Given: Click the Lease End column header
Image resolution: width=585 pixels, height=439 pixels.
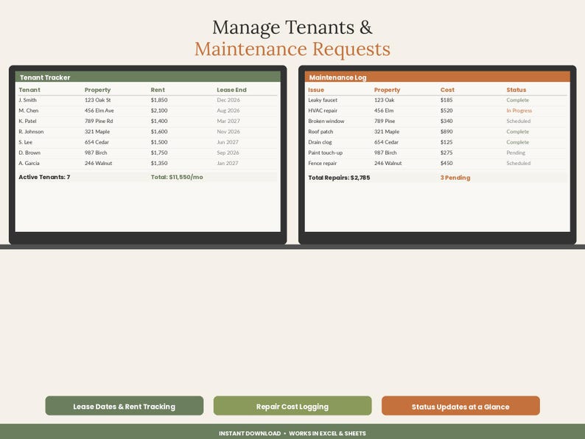Looking at the screenshot, I should click(231, 90).
